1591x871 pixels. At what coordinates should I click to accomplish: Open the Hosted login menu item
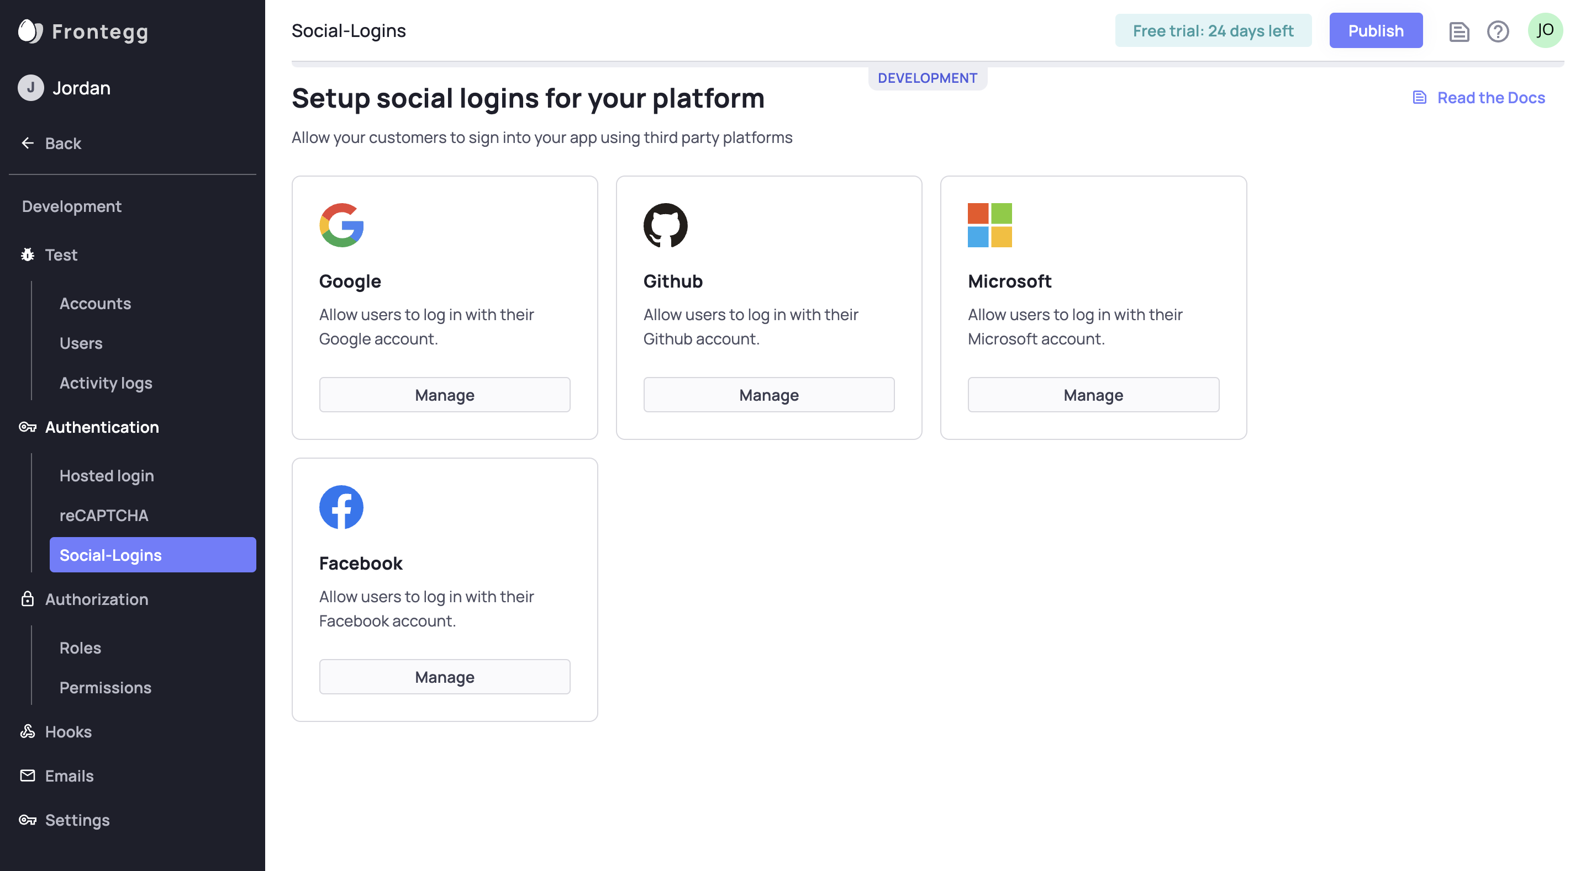(106, 476)
